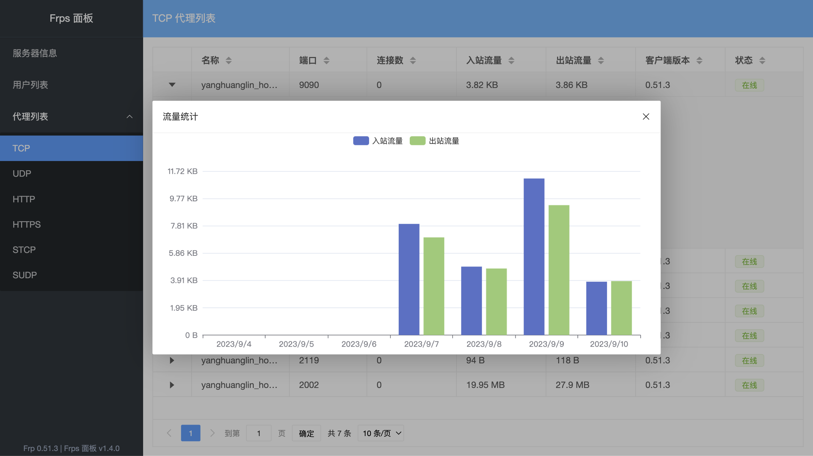Sort table by 端口 column icon
The width and height of the screenshot is (813, 456).
pyautogui.click(x=326, y=61)
